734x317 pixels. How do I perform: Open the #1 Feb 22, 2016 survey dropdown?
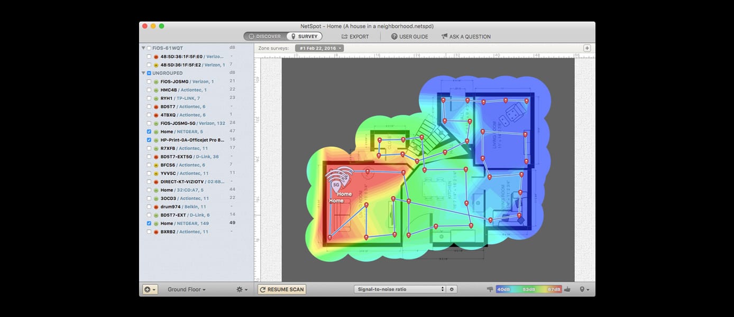tap(319, 48)
